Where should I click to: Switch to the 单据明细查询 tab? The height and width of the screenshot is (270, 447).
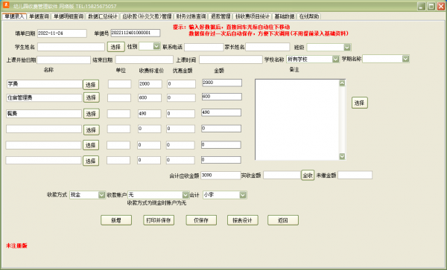click(69, 16)
